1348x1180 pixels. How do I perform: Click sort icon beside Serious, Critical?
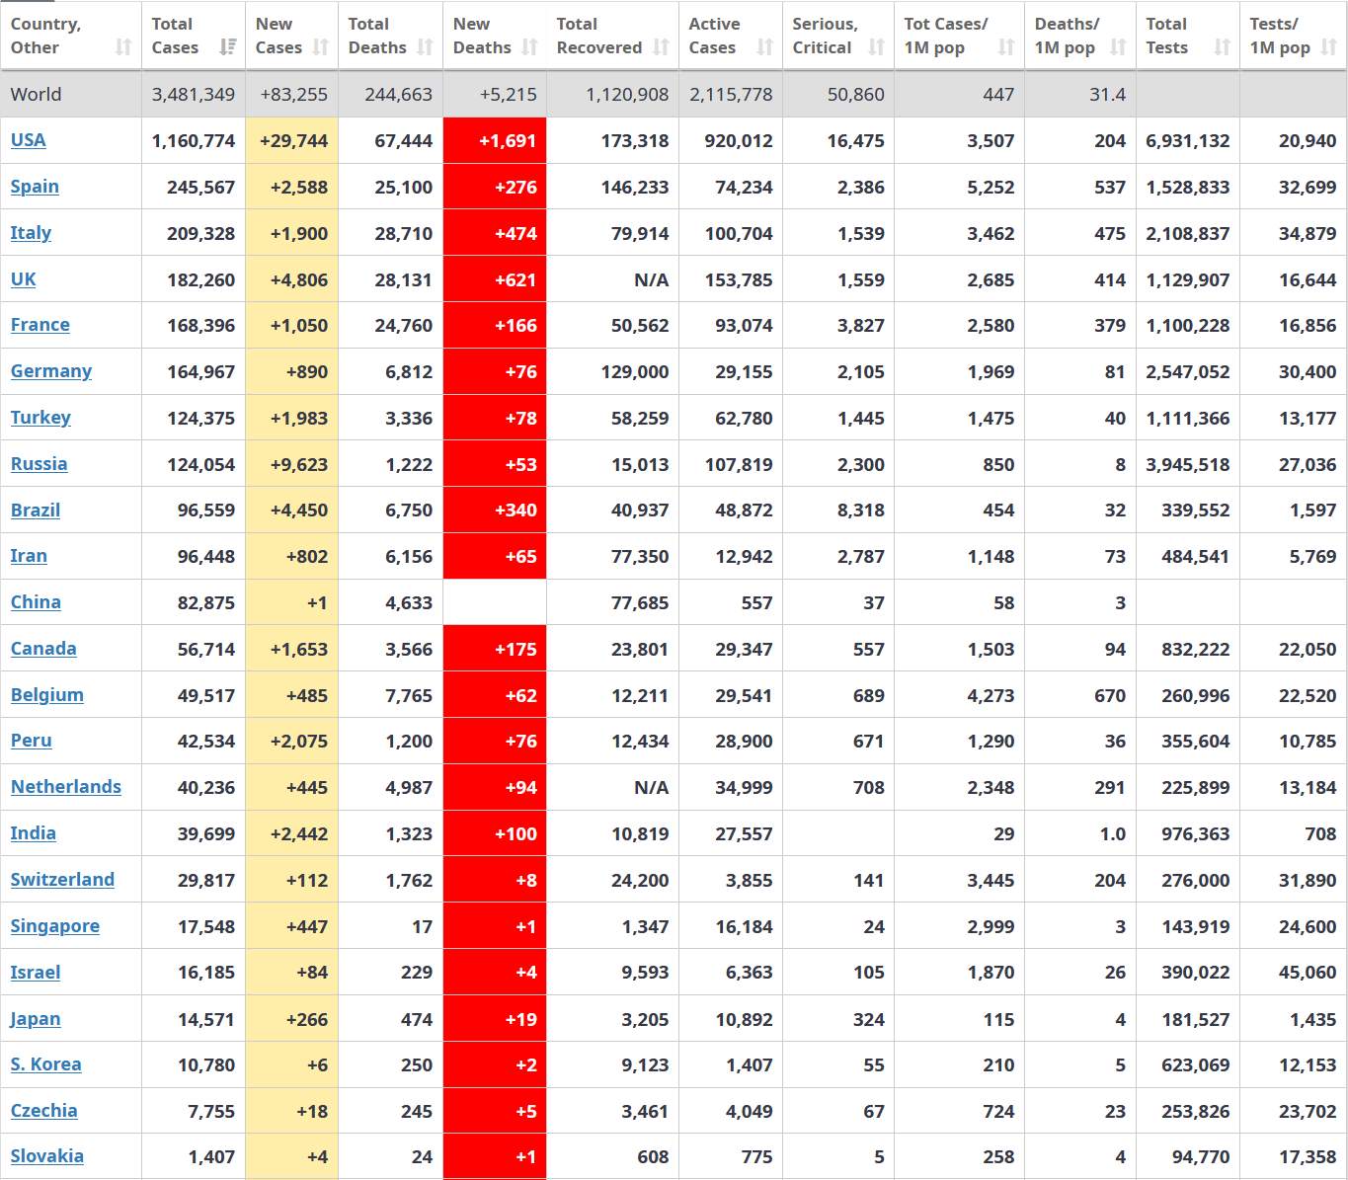point(877,47)
